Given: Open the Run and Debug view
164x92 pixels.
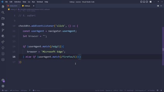Looking at the screenshot, I should [x=3, y=36].
